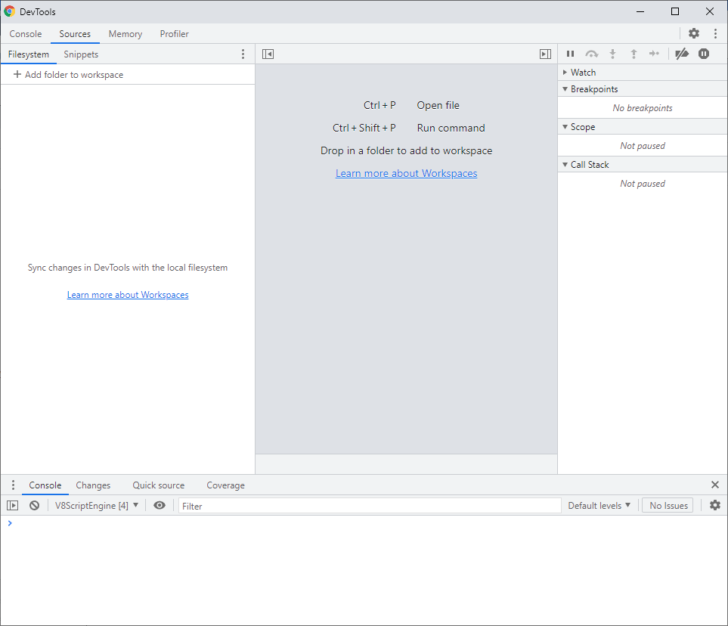The image size is (728, 626).
Task: Click the console Filter input field
Action: 369,506
